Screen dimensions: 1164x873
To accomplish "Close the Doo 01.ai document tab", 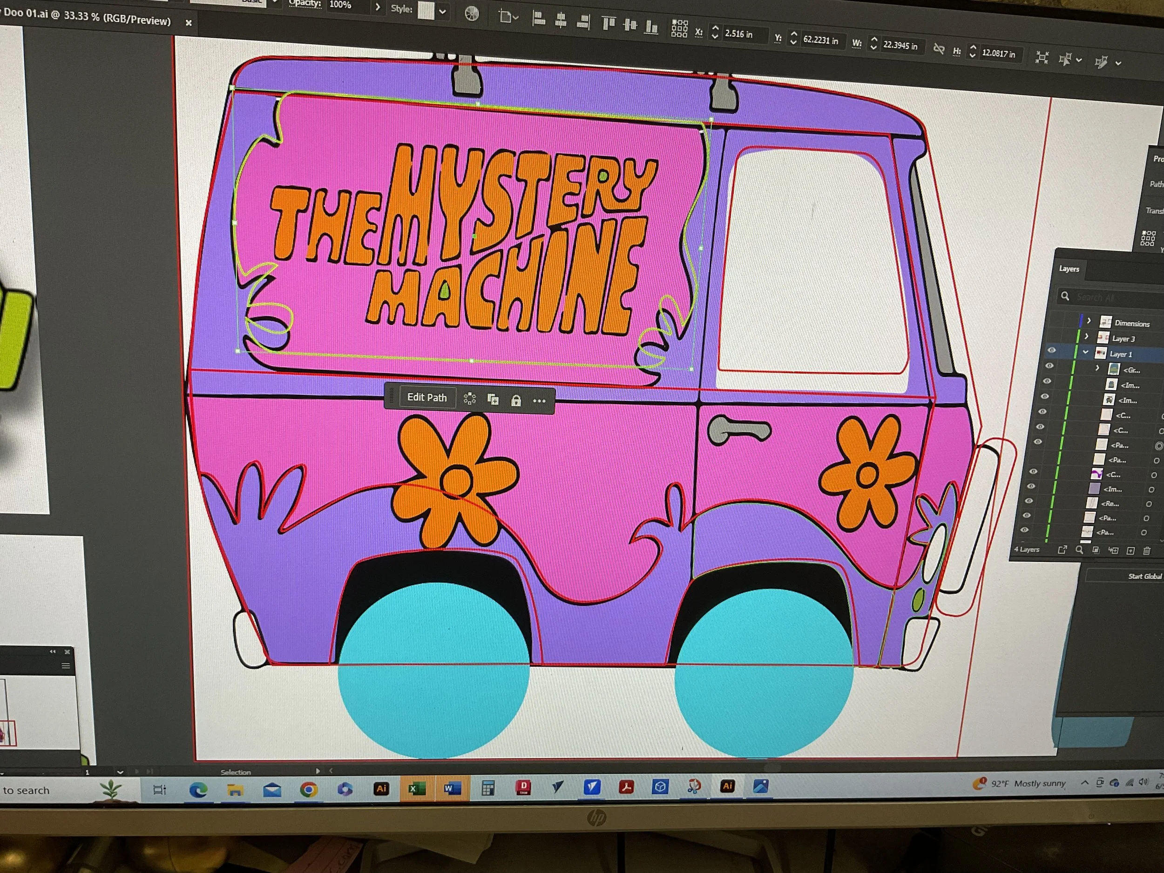I will [x=189, y=23].
